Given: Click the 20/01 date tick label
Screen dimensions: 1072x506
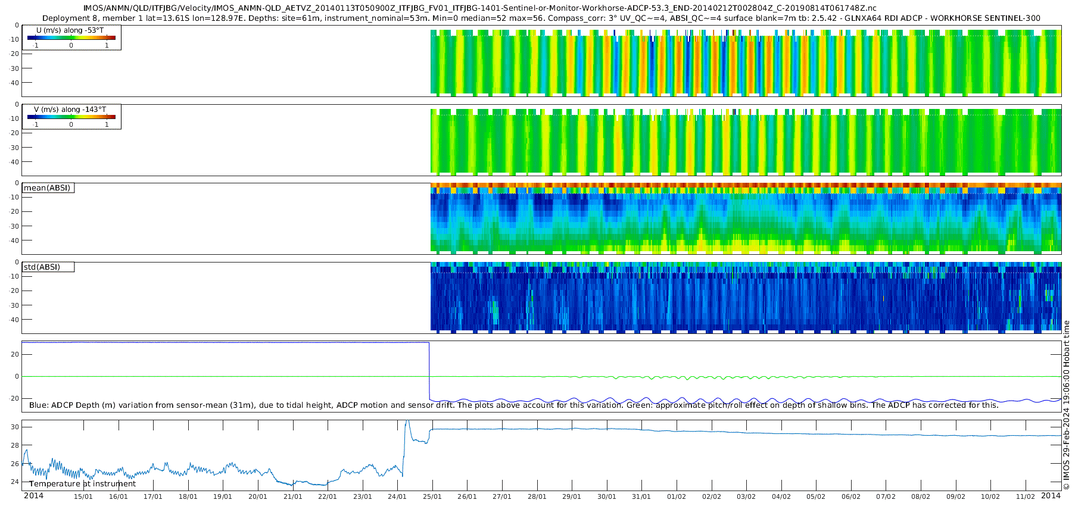Looking at the screenshot, I should (258, 496).
